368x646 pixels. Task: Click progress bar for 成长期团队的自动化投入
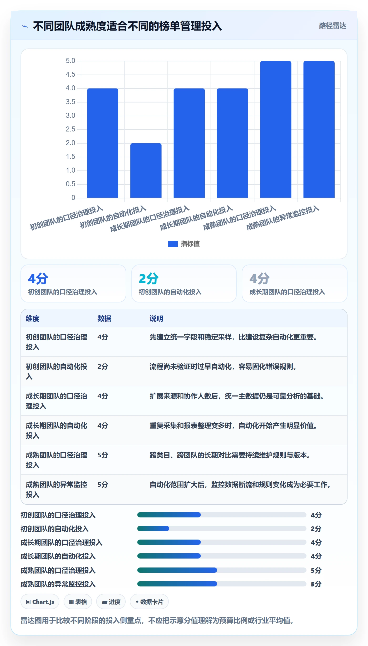222,556
